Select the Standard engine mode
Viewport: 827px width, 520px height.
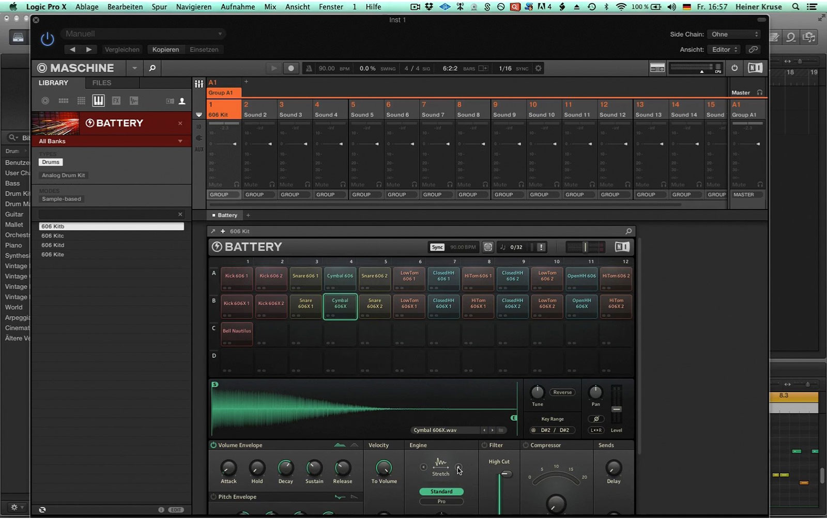[441, 492]
